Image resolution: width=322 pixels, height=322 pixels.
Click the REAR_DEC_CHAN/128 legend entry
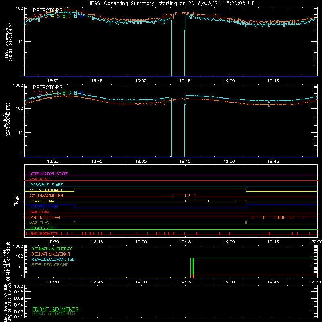[53, 260]
